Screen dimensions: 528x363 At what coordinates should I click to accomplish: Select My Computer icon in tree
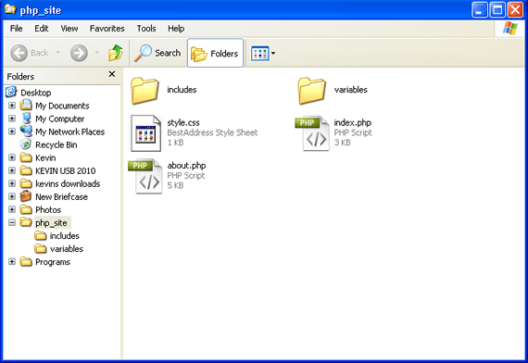point(26,119)
